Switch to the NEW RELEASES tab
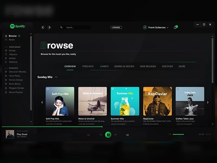217x163 pixels. click(148, 66)
